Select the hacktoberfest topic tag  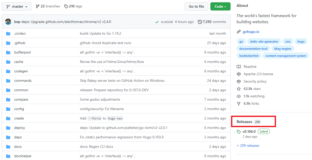pos(249,56)
